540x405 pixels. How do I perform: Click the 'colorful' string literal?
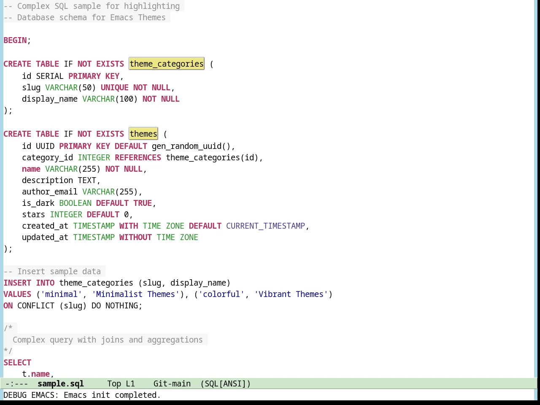tap(221, 294)
